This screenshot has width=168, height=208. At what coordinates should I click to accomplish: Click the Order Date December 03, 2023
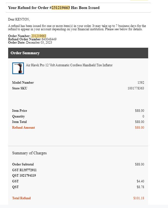click(x=39, y=43)
